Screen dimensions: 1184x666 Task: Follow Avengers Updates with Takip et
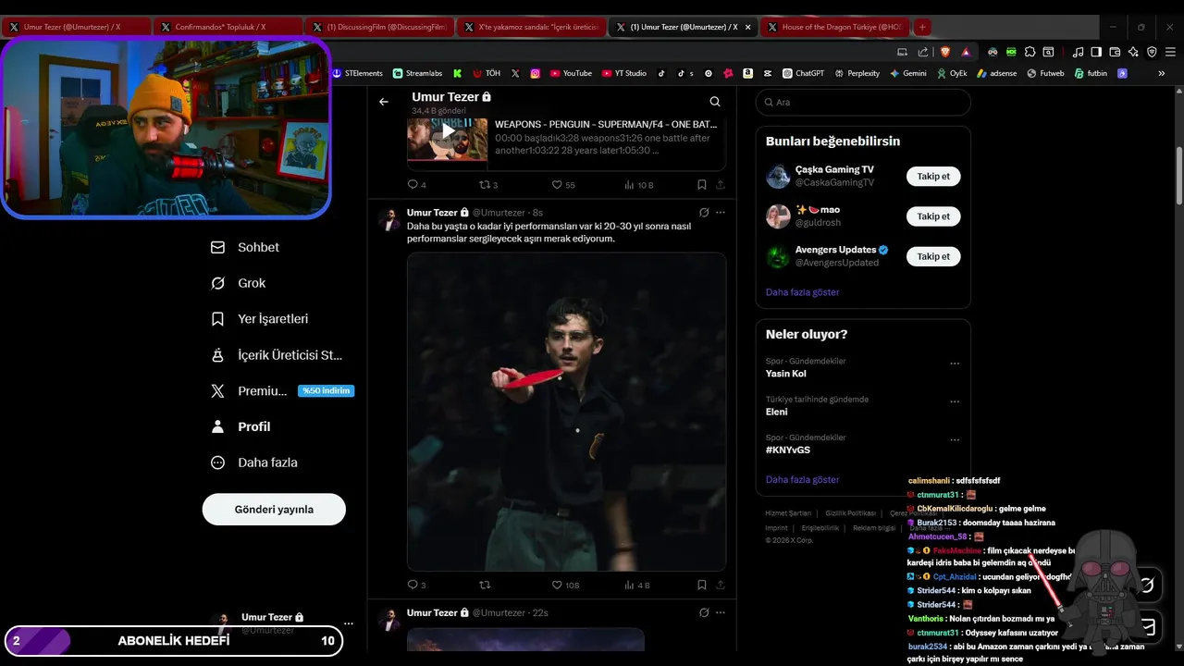[x=933, y=256]
